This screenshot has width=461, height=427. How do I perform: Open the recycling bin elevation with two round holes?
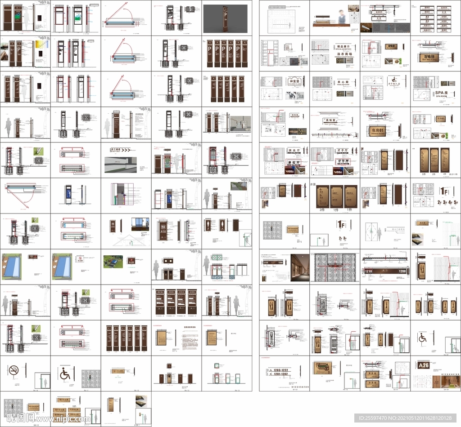176,267
